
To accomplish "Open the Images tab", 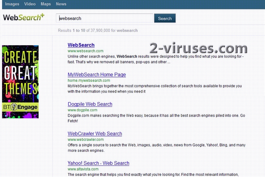I will click(x=12, y=4).
